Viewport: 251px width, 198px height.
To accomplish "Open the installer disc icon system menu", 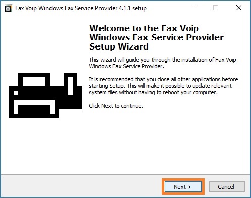I will point(8,8).
